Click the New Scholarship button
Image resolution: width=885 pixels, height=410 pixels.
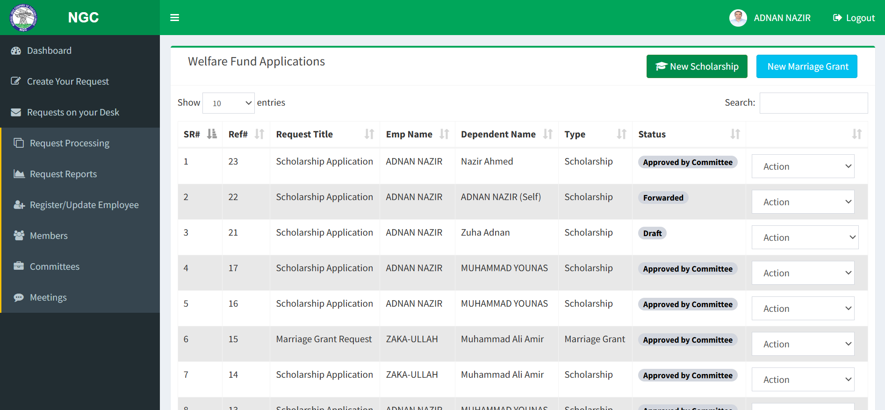pos(697,66)
